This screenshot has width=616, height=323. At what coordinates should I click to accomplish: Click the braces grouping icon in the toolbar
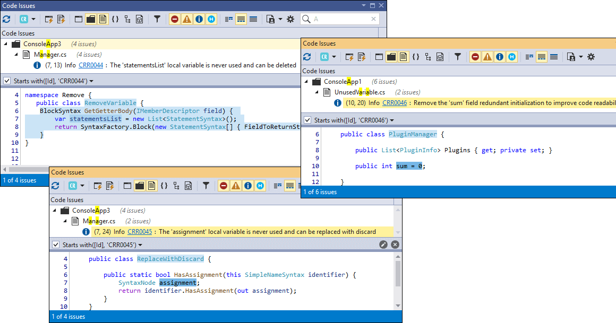coord(116,19)
